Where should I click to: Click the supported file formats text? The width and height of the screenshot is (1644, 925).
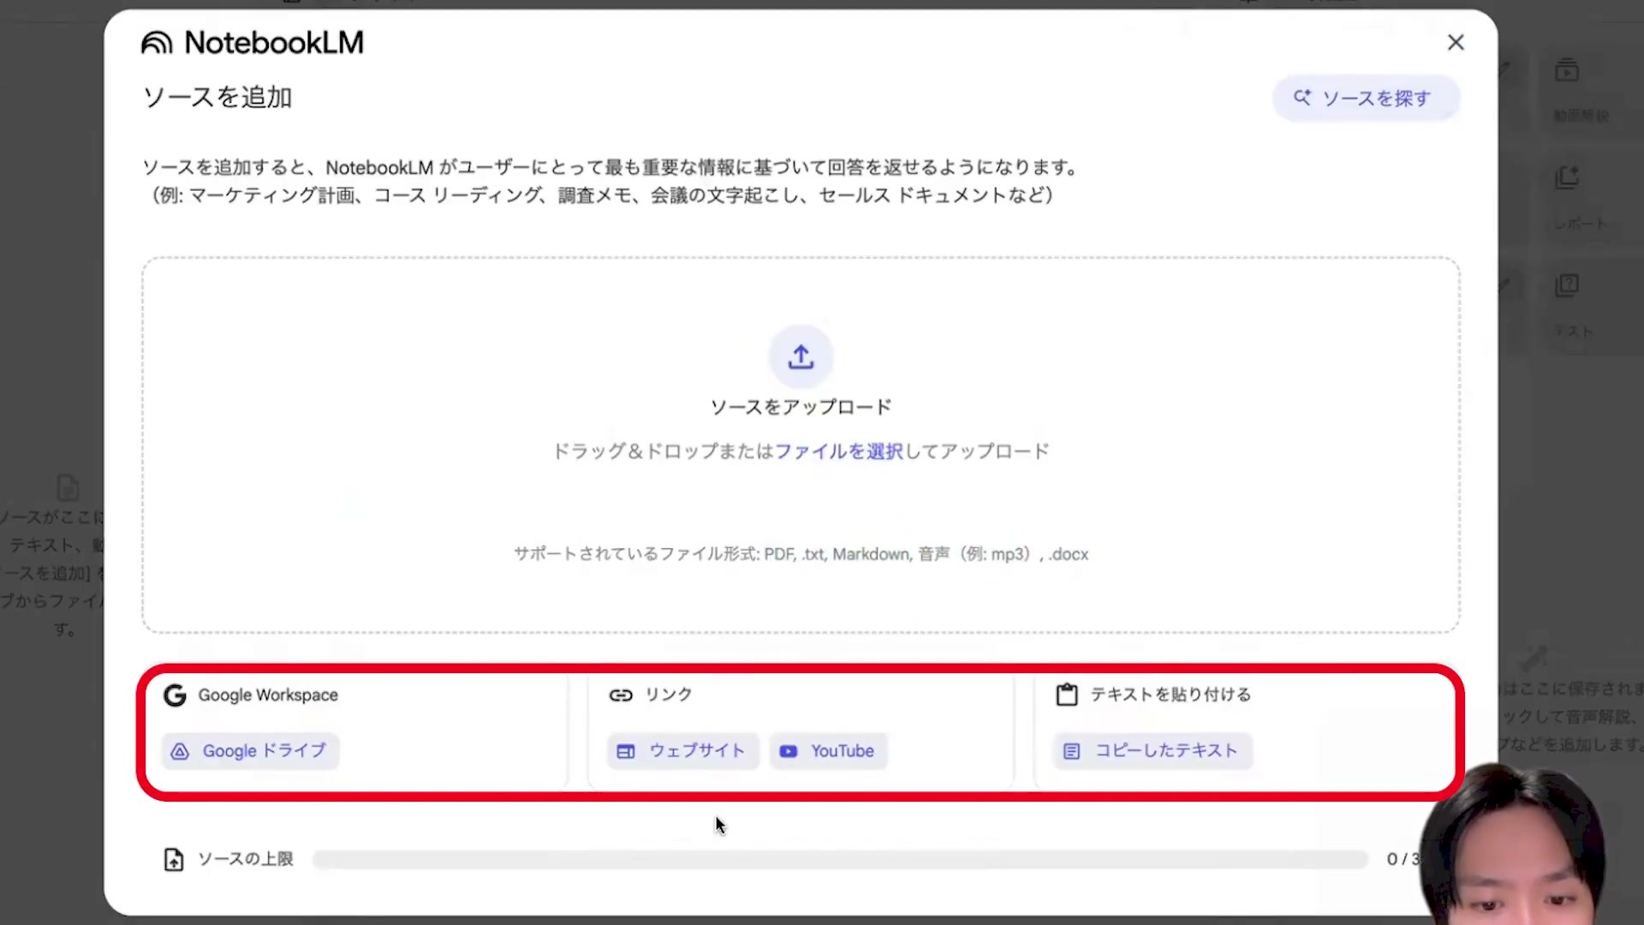(x=801, y=554)
